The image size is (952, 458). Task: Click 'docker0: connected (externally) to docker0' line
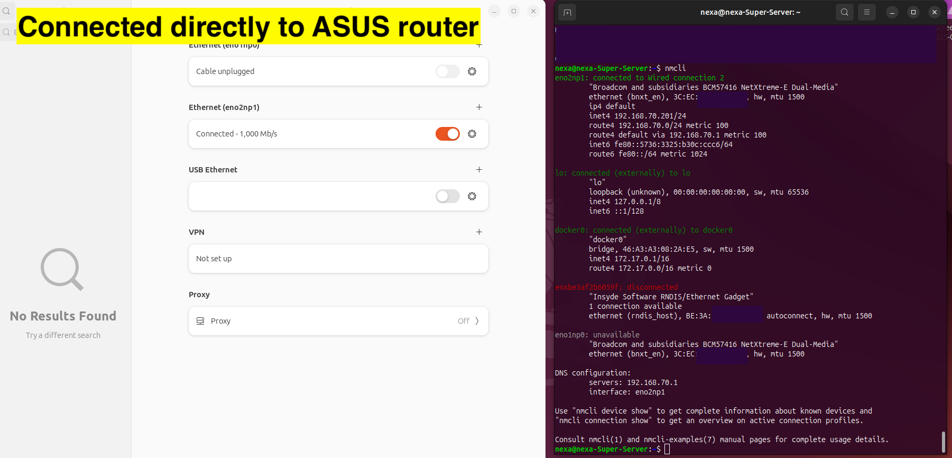coord(644,230)
